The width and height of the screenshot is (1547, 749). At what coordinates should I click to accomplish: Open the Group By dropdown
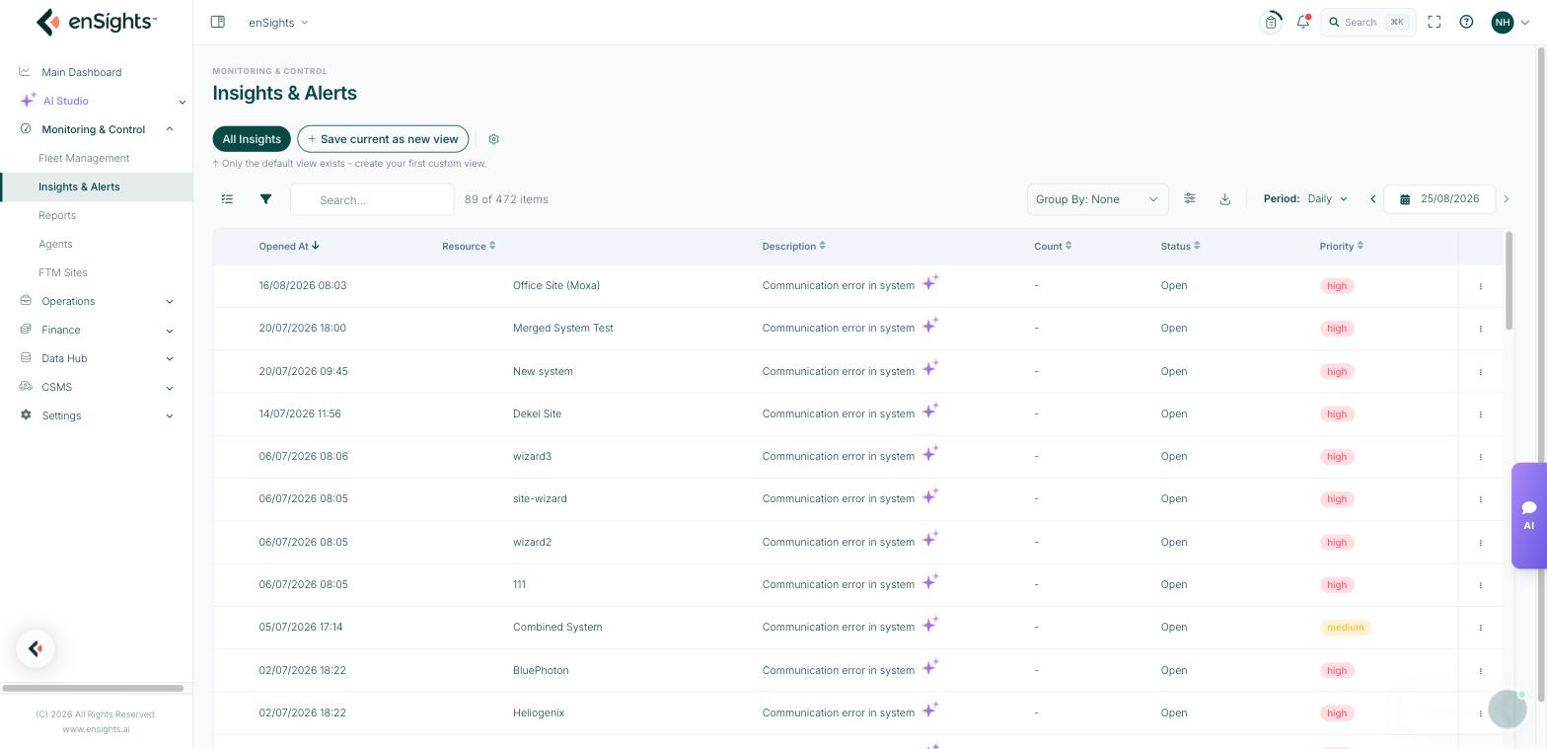coord(1097,199)
